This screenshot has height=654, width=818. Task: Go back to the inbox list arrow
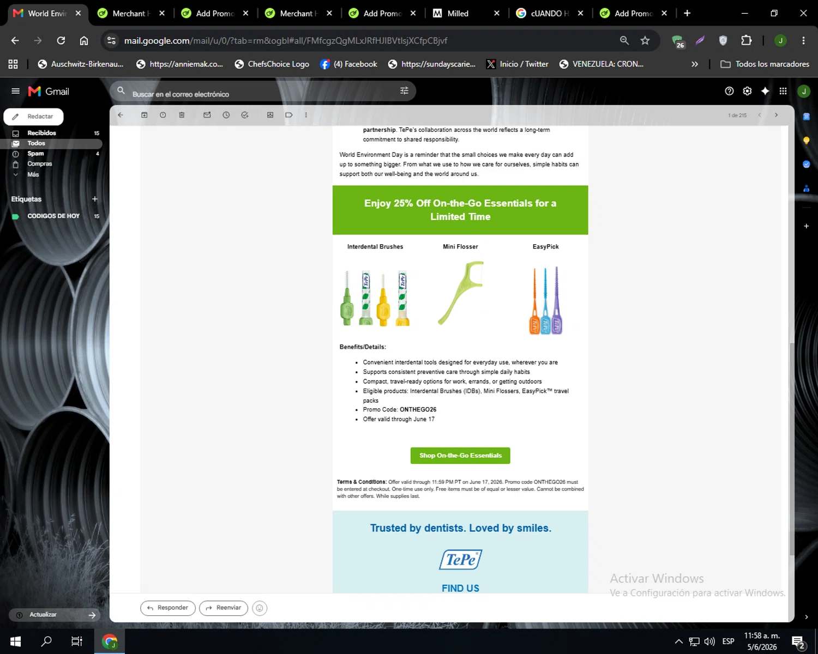click(121, 115)
